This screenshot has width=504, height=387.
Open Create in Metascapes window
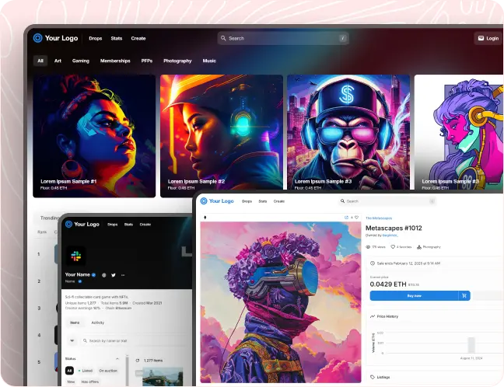tap(279, 201)
